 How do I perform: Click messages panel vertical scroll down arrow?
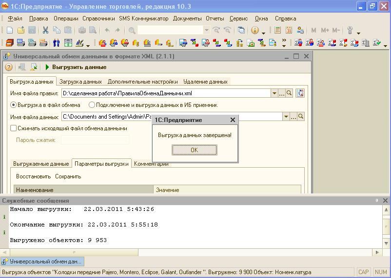386,243
